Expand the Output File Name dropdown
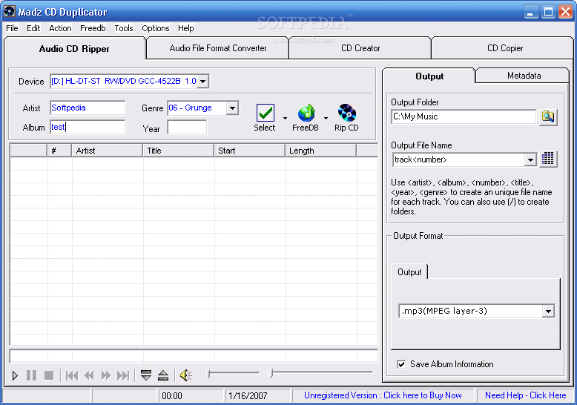Image resolution: width=577 pixels, height=405 pixels. coord(530,159)
